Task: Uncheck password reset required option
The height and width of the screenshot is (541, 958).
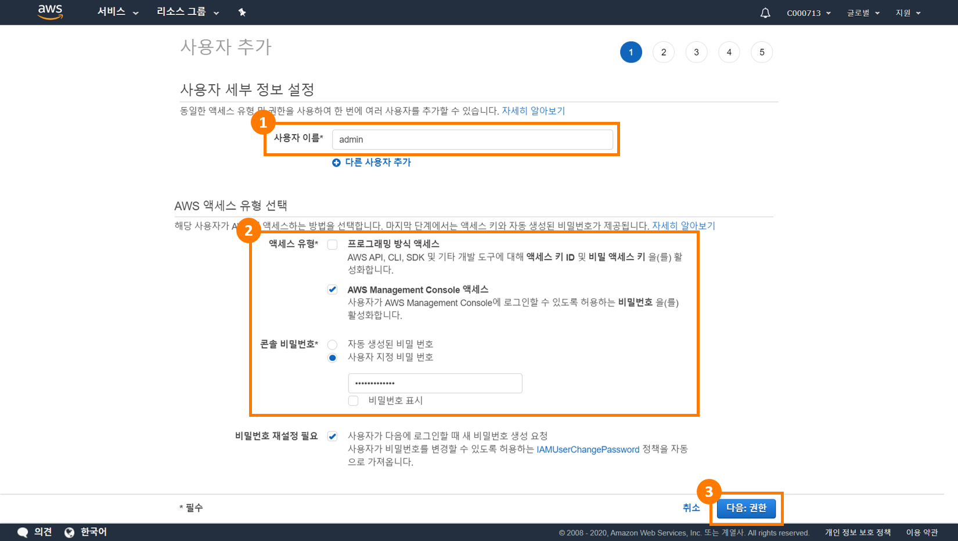Action: [x=332, y=437]
